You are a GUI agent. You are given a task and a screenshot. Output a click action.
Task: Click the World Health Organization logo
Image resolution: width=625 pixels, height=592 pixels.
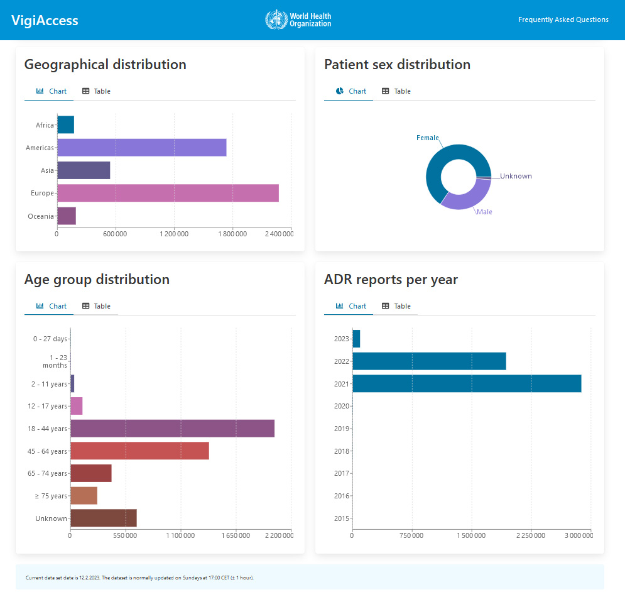[x=298, y=19]
